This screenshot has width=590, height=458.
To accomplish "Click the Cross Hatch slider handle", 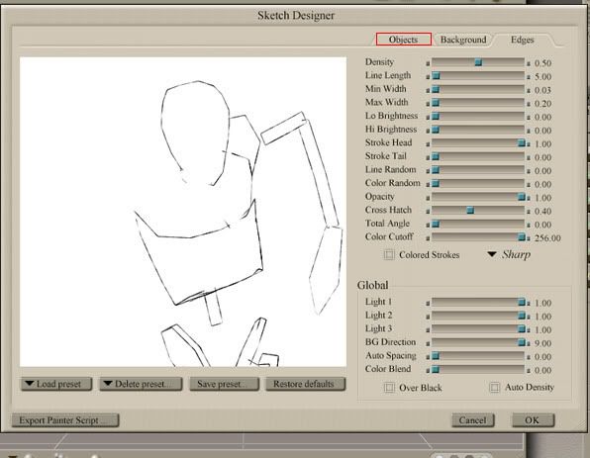I will (x=470, y=211).
